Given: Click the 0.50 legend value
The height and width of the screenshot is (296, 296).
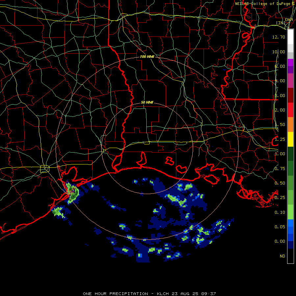Looking at the screenshot, I should coord(280,183).
